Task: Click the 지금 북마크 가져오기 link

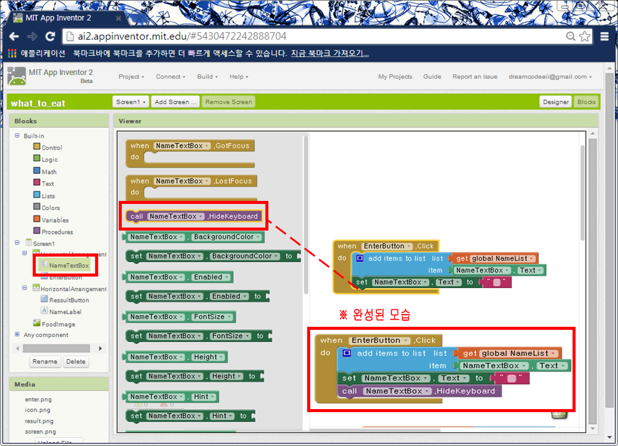Action: click(x=330, y=53)
